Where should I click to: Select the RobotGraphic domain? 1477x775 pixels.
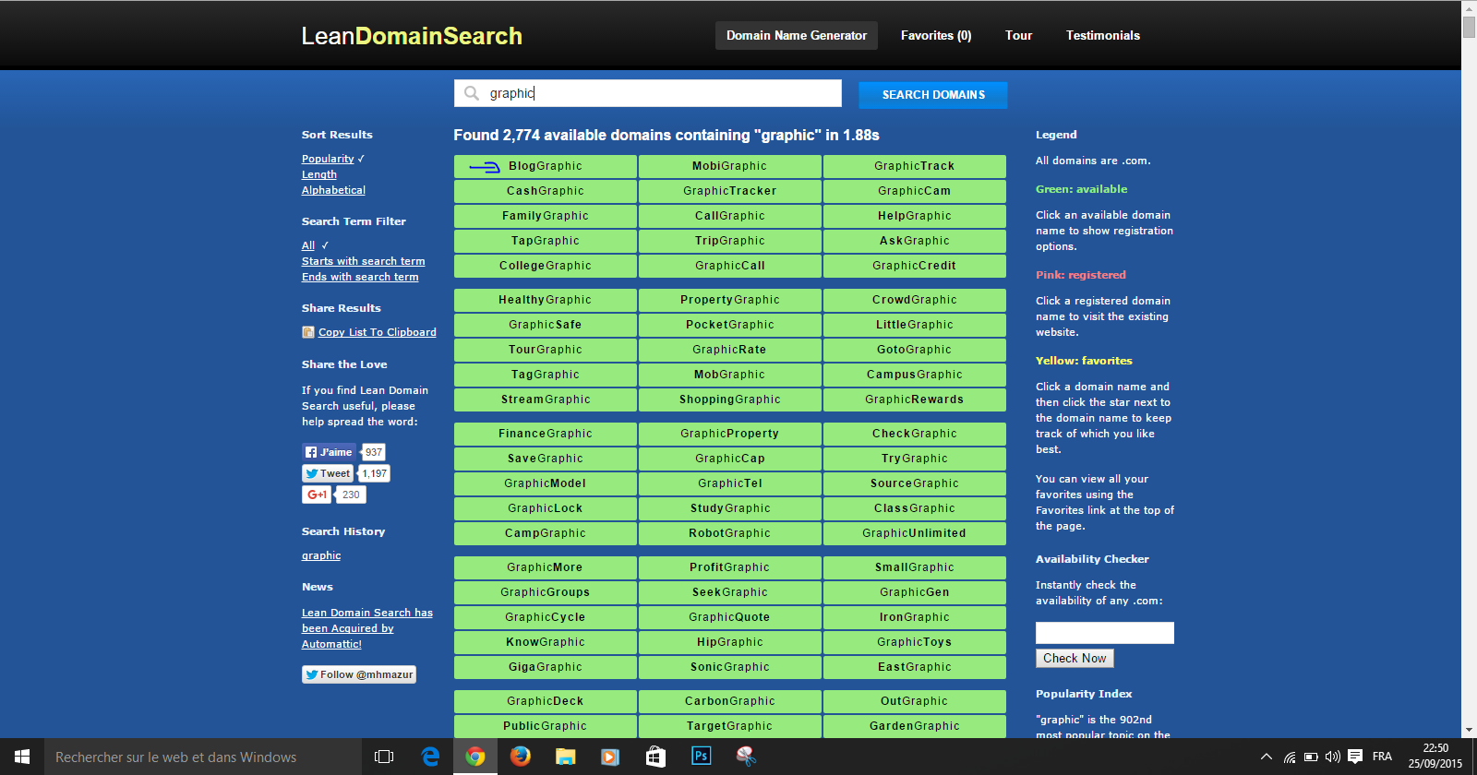click(x=730, y=533)
